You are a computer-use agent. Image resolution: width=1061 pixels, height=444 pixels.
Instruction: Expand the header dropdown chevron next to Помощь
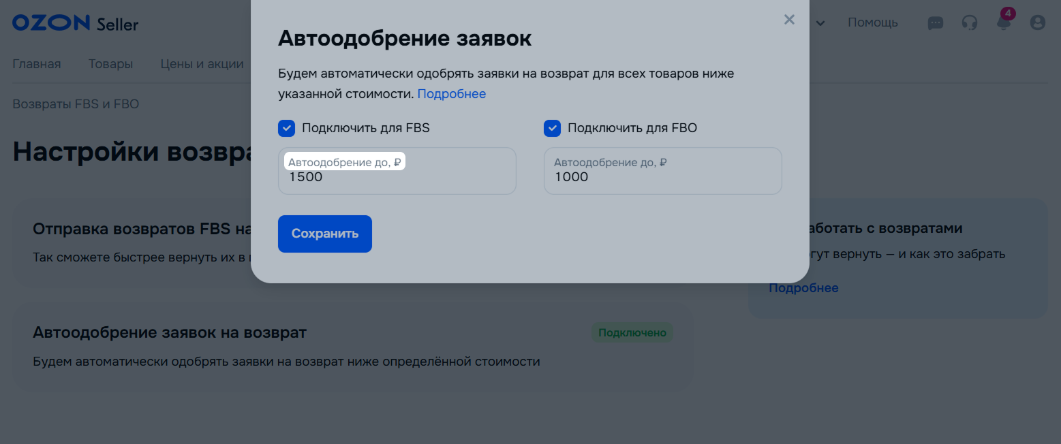[x=820, y=24]
